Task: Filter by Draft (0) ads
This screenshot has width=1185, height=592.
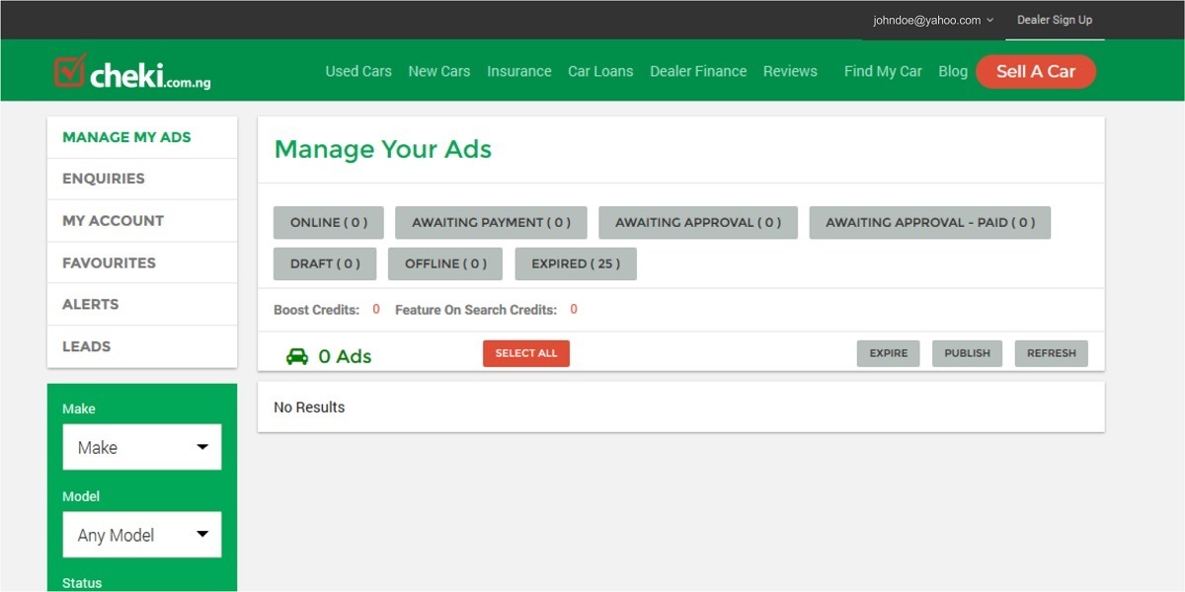Action: pyautogui.click(x=325, y=263)
